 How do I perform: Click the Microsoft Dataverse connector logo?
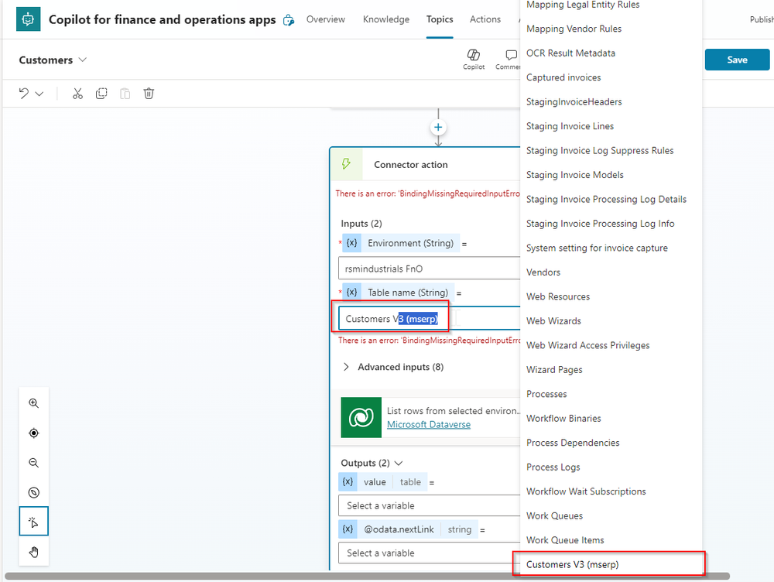point(361,418)
